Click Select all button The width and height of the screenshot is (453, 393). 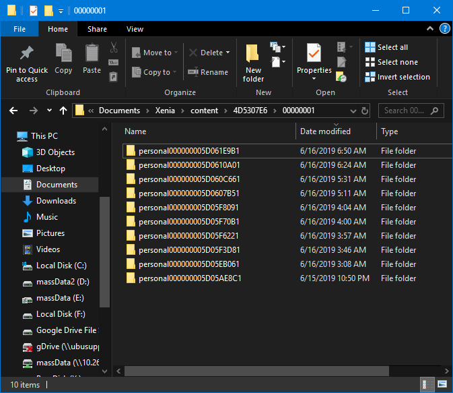386,47
